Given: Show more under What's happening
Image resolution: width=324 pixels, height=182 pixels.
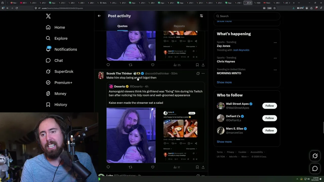Looking at the screenshot, I should [224, 82].
